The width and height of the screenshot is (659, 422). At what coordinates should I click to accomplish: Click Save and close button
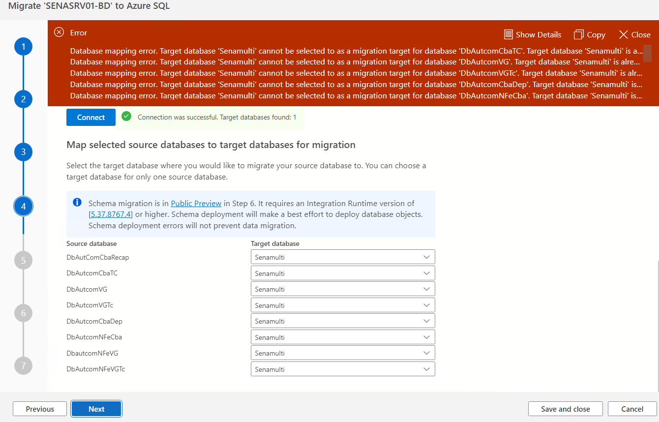click(566, 409)
